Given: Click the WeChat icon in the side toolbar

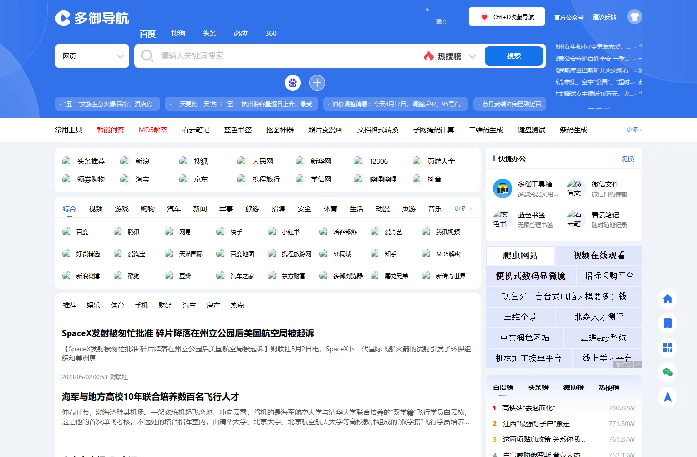Looking at the screenshot, I should coord(668,372).
